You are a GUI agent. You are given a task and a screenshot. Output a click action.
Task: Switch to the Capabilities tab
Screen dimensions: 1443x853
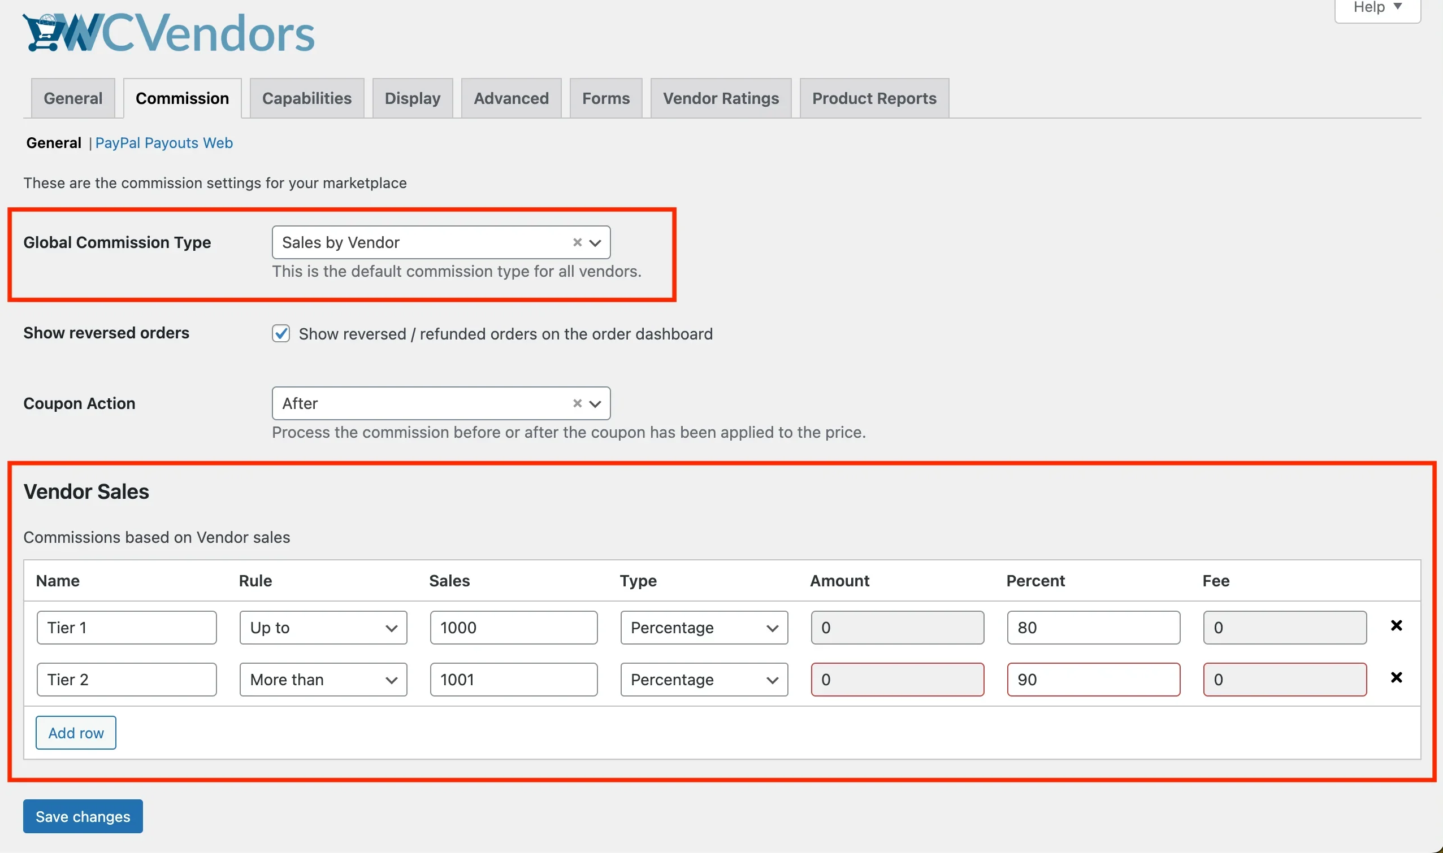[x=306, y=98]
